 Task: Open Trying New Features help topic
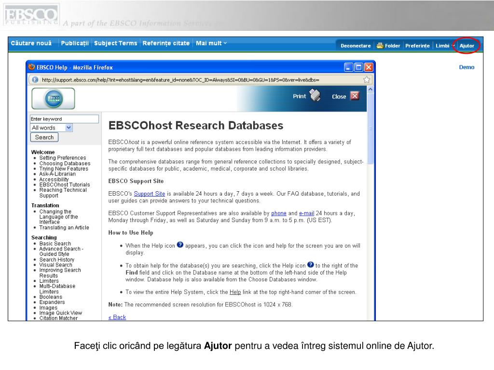point(64,169)
